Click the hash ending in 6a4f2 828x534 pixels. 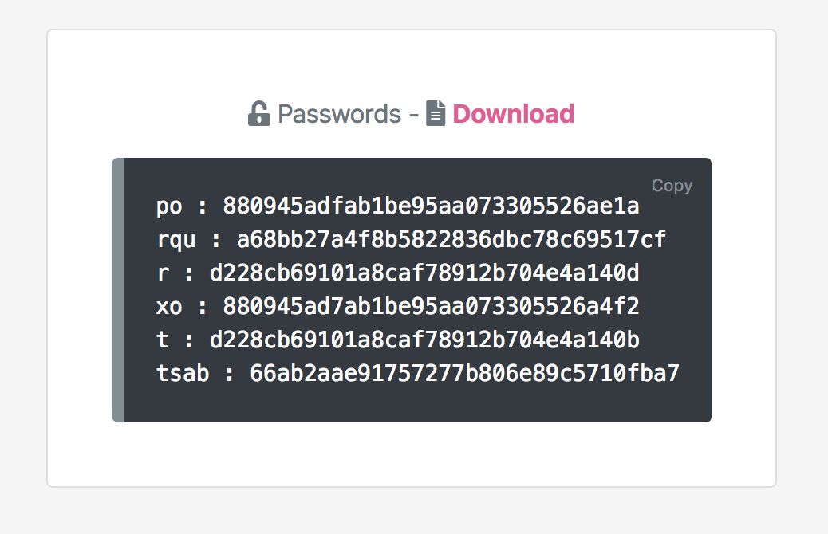(x=431, y=307)
